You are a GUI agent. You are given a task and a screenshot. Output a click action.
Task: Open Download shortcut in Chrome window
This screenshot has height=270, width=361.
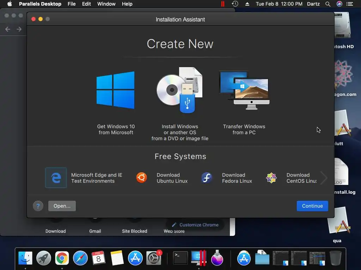[55, 231]
